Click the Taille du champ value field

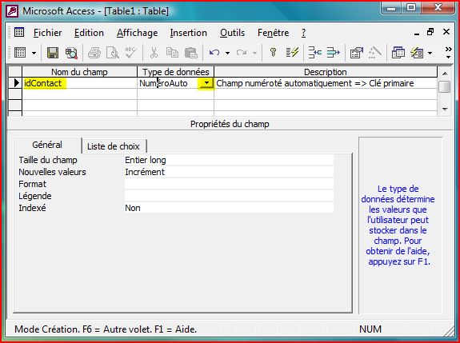[x=229, y=160]
